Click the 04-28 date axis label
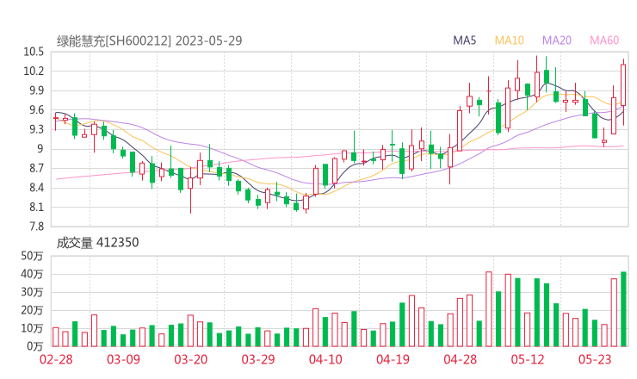Image resolution: width=637 pixels, height=379 pixels. (x=460, y=359)
